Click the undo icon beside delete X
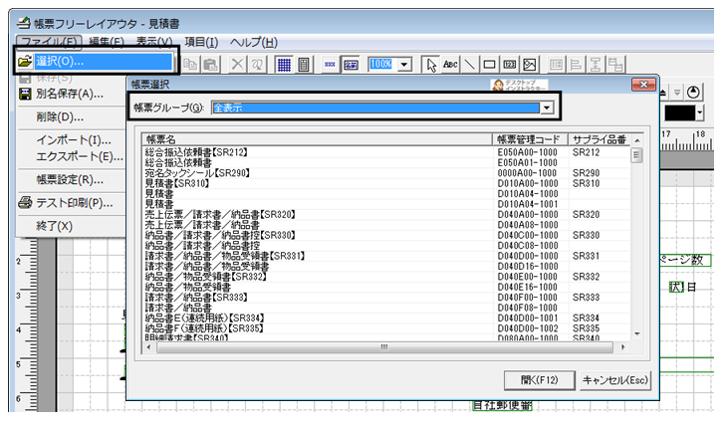The image size is (723, 426). pos(257,65)
